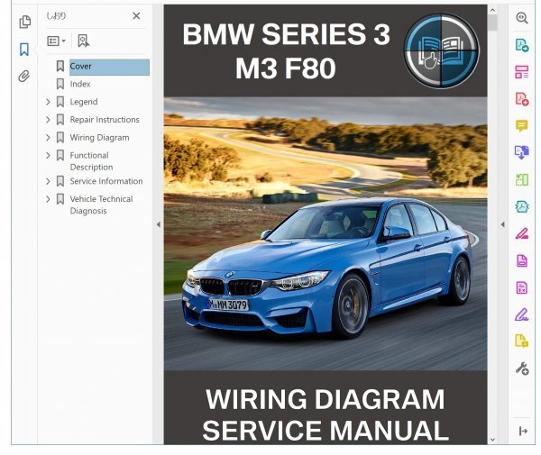This screenshot has width=541, height=455.
Task: Open the Redact tool
Action: click(x=522, y=233)
